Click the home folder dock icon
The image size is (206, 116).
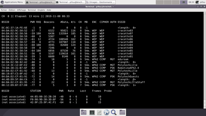click(84, 112)
